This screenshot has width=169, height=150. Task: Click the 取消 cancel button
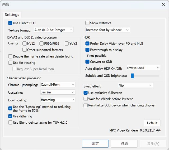124,144
